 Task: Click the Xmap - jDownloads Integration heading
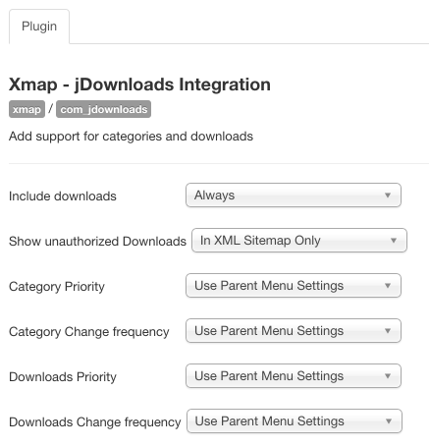click(x=139, y=84)
